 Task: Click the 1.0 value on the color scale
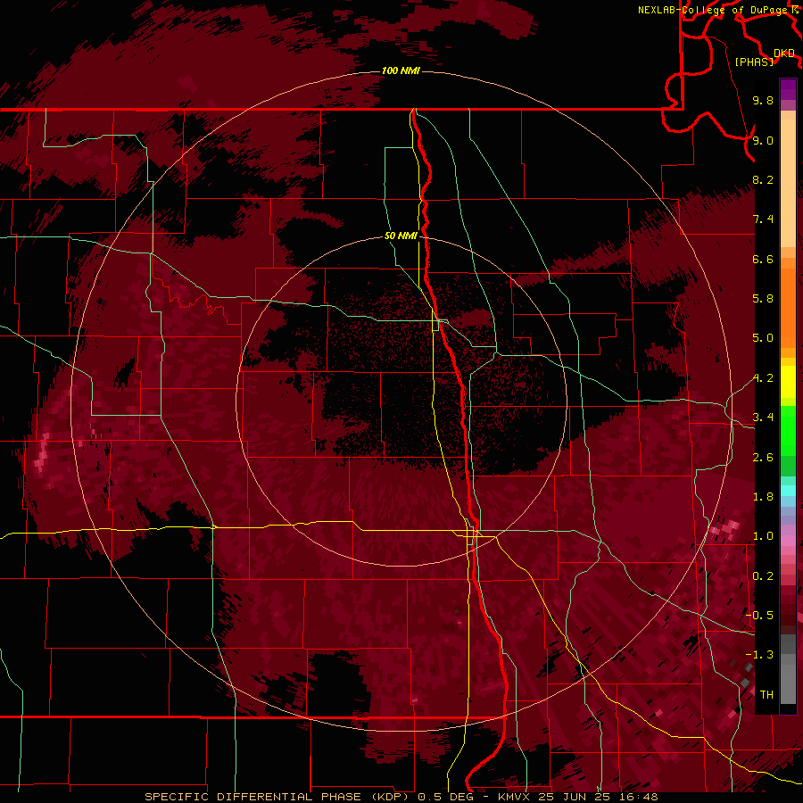(x=763, y=536)
